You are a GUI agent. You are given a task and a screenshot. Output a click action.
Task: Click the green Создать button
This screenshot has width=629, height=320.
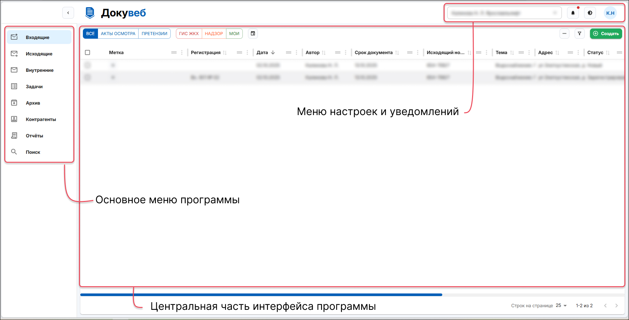pos(606,33)
